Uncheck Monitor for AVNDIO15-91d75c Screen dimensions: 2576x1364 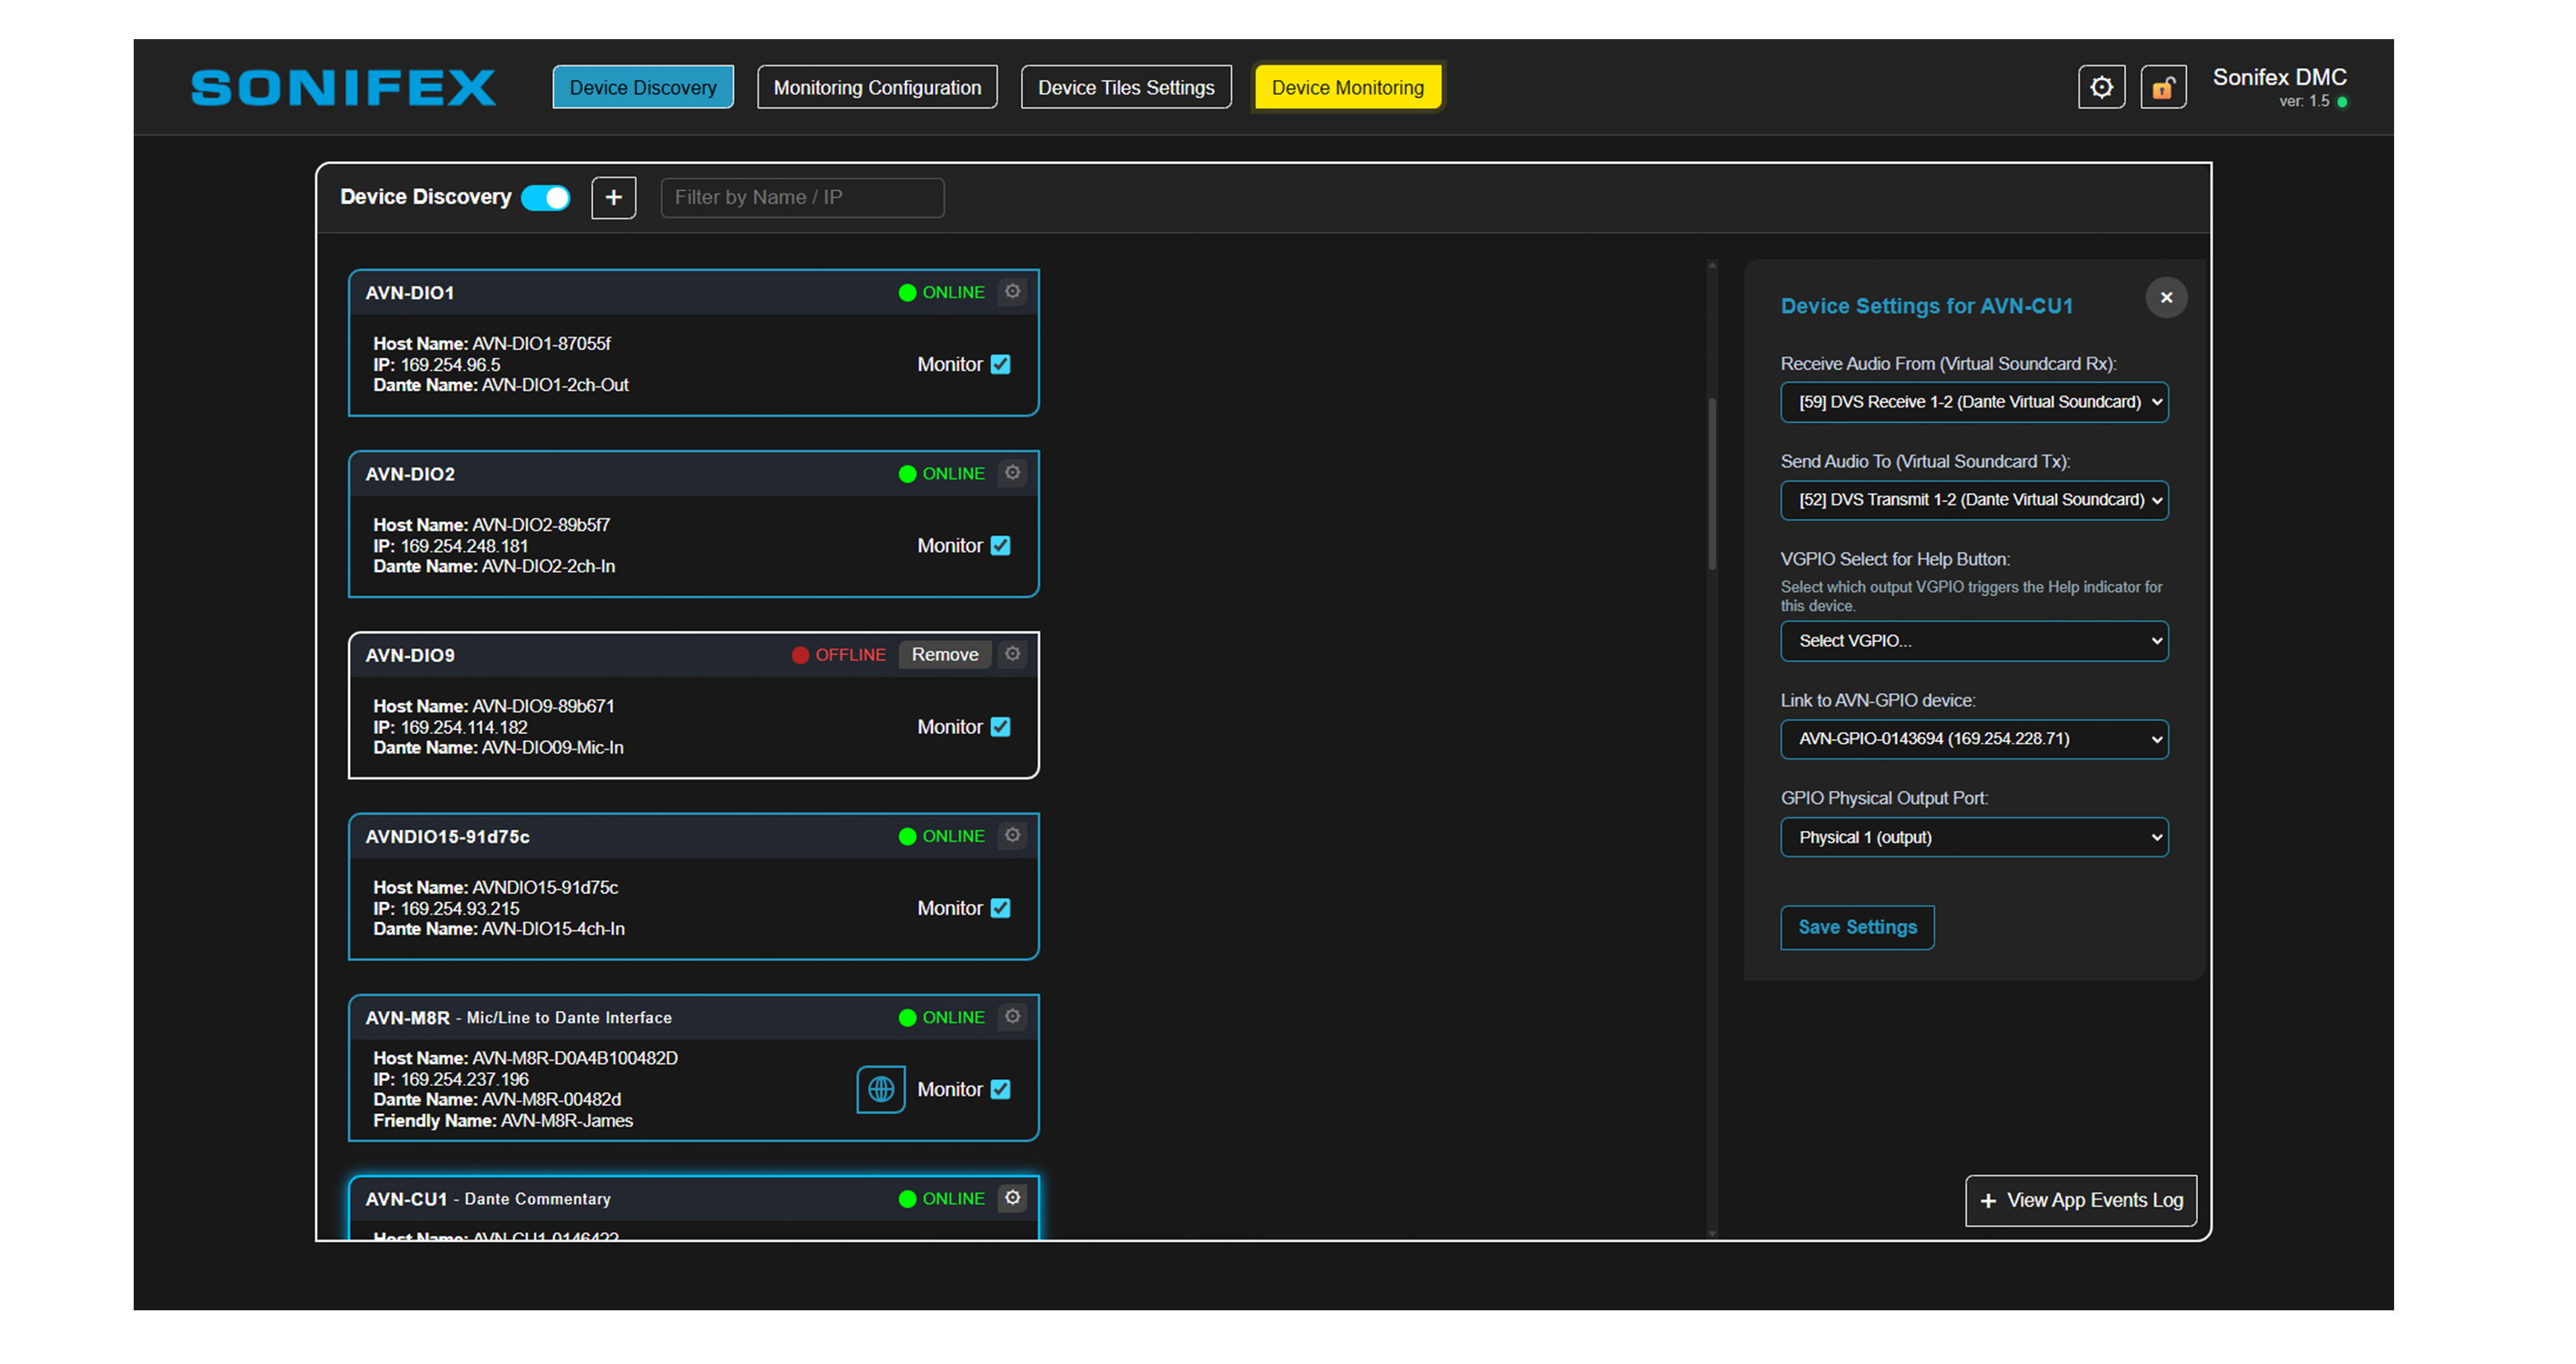coord(1000,908)
